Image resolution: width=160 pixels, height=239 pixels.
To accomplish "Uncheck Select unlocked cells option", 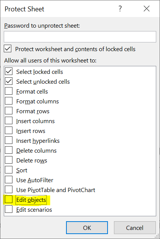I will 9,81.
